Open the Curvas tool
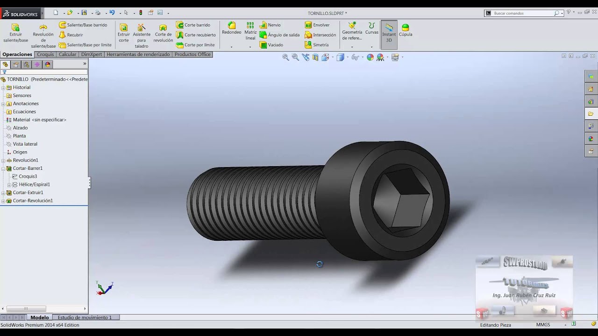Image resolution: width=598 pixels, height=336 pixels. pyautogui.click(x=372, y=28)
